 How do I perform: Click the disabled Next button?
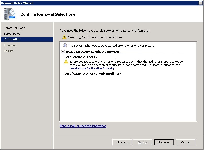click(x=143, y=142)
